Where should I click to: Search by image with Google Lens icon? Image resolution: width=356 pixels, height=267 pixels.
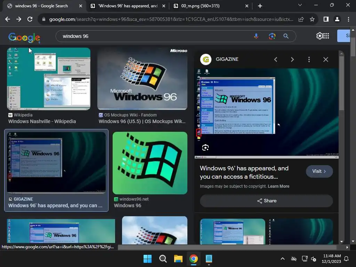pyautogui.click(x=272, y=36)
